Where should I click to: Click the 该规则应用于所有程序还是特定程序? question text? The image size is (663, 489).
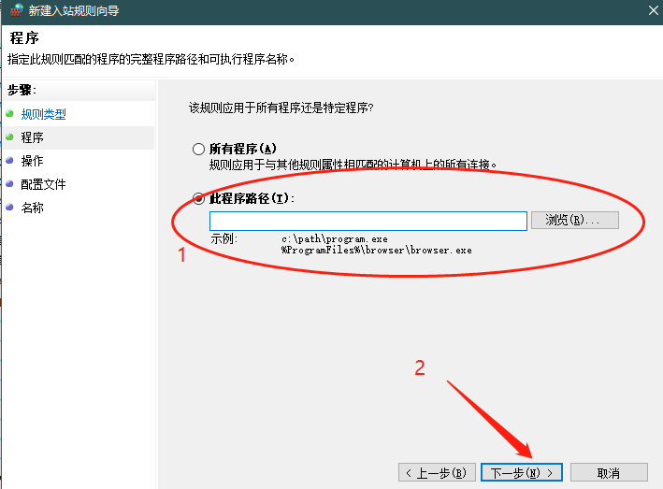tap(281, 108)
